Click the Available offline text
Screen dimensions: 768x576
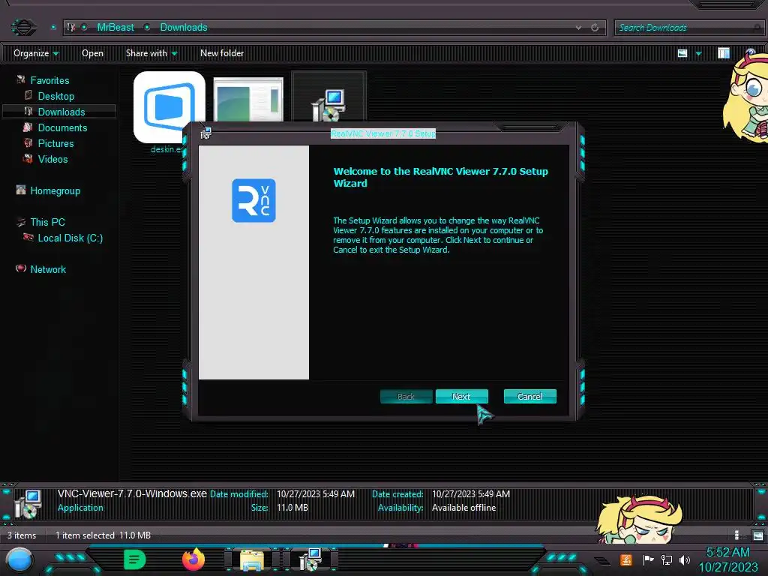click(463, 508)
